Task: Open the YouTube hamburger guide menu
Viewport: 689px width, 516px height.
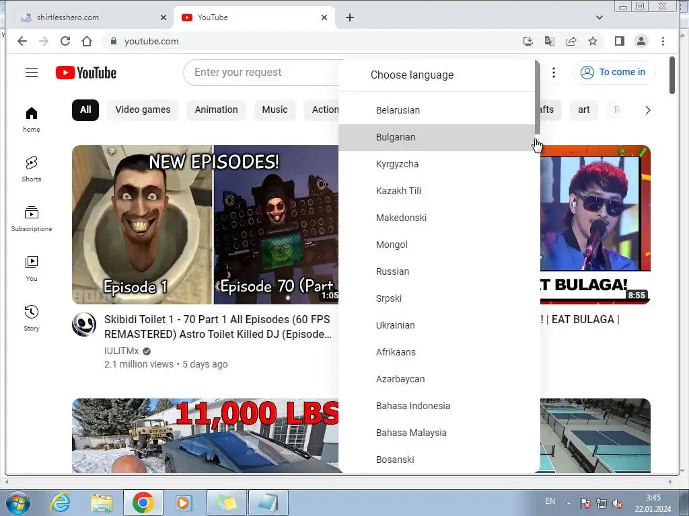Action: pos(31,73)
